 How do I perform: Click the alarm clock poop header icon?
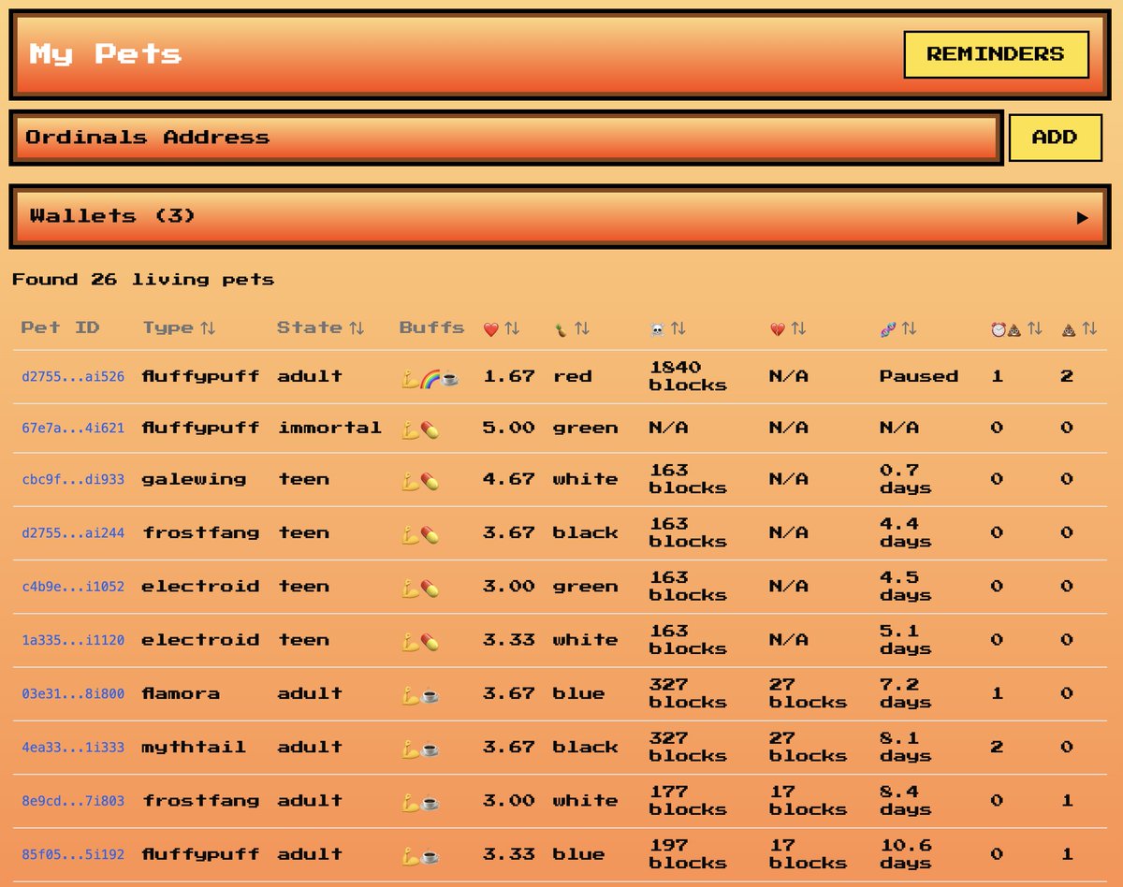pos(1006,329)
